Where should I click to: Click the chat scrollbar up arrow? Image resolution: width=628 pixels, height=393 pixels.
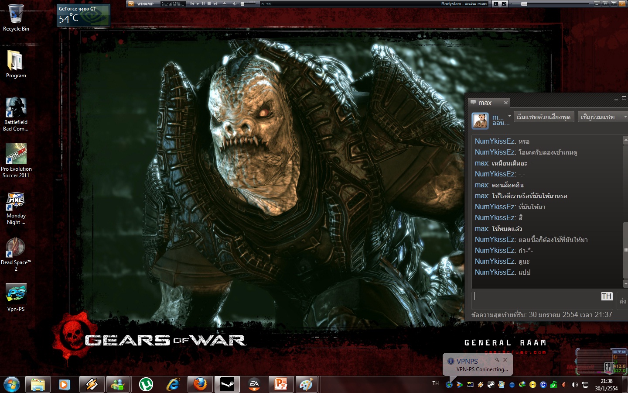click(625, 140)
